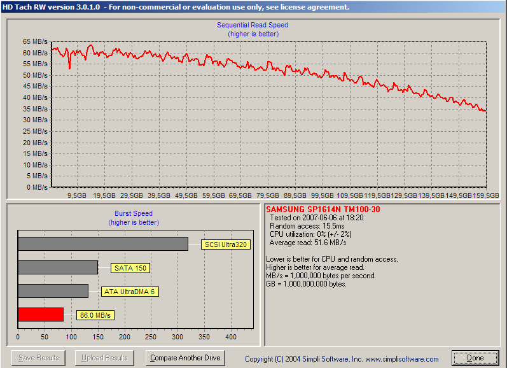Screen dimensions: 507x368
Task: Click the SATA 150 gray bar
Action: [58, 267]
